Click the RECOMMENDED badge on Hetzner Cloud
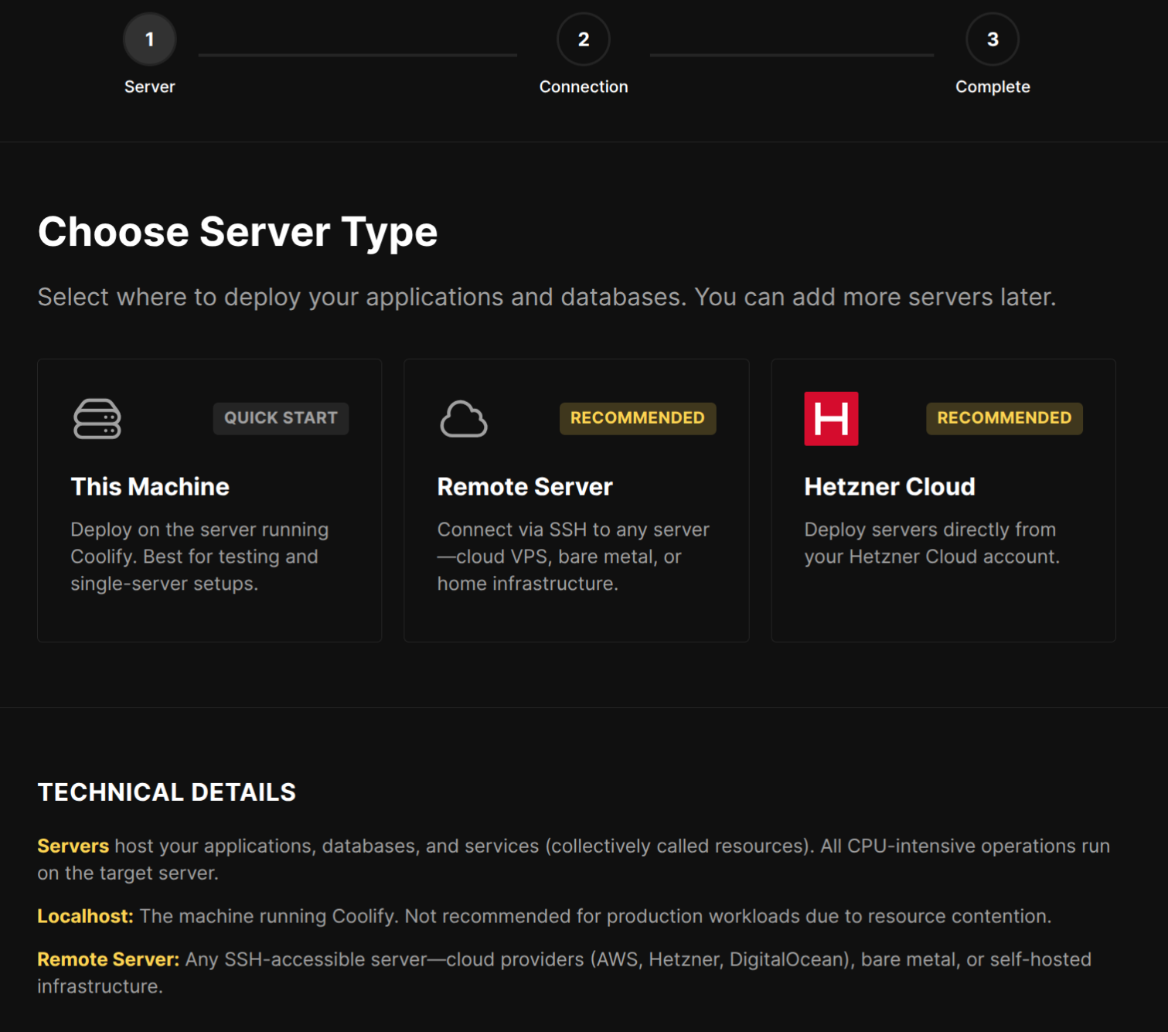The width and height of the screenshot is (1168, 1032). click(x=1004, y=418)
